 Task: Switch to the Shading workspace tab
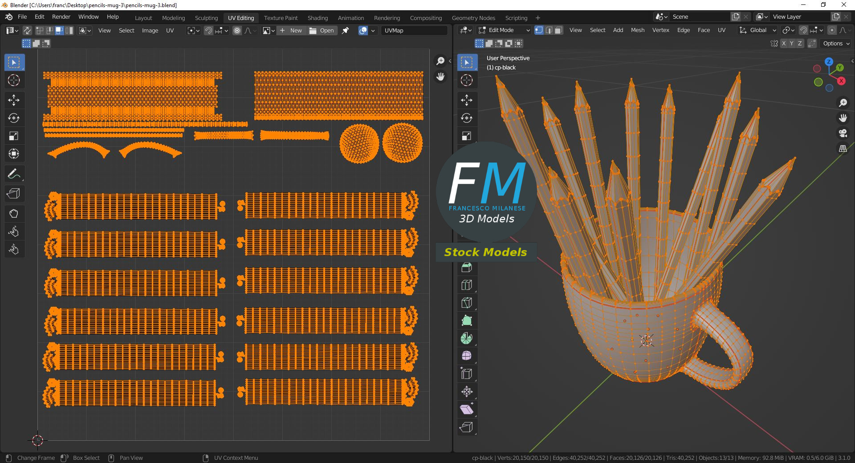coord(318,18)
